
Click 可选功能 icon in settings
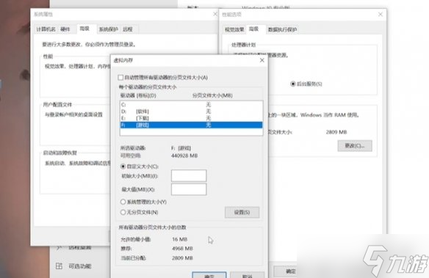(x=59, y=266)
